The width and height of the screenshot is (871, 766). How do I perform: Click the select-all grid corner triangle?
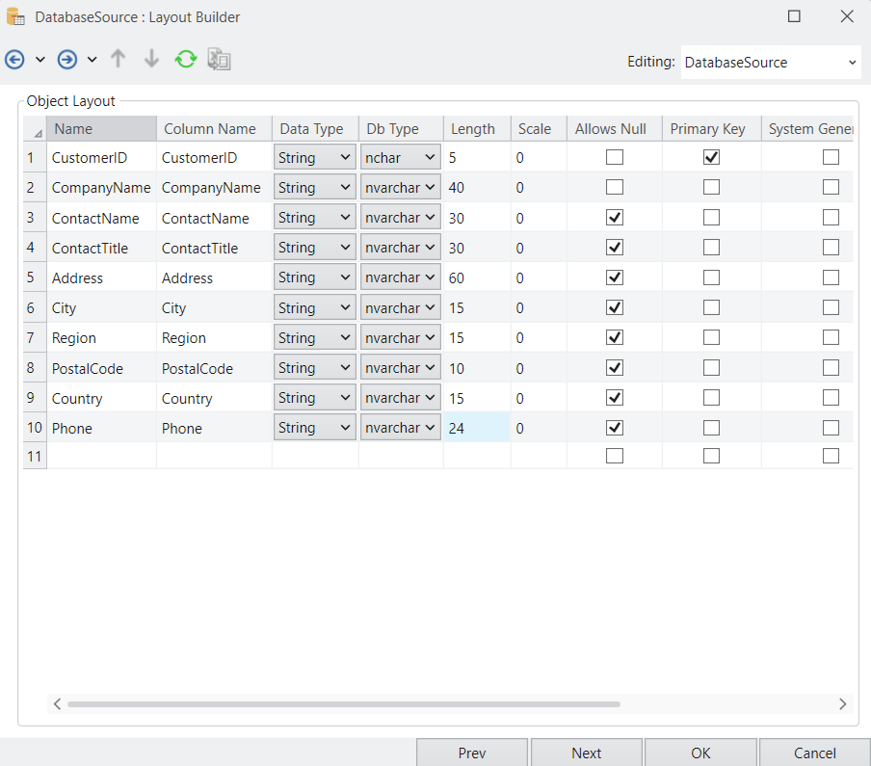click(x=37, y=131)
